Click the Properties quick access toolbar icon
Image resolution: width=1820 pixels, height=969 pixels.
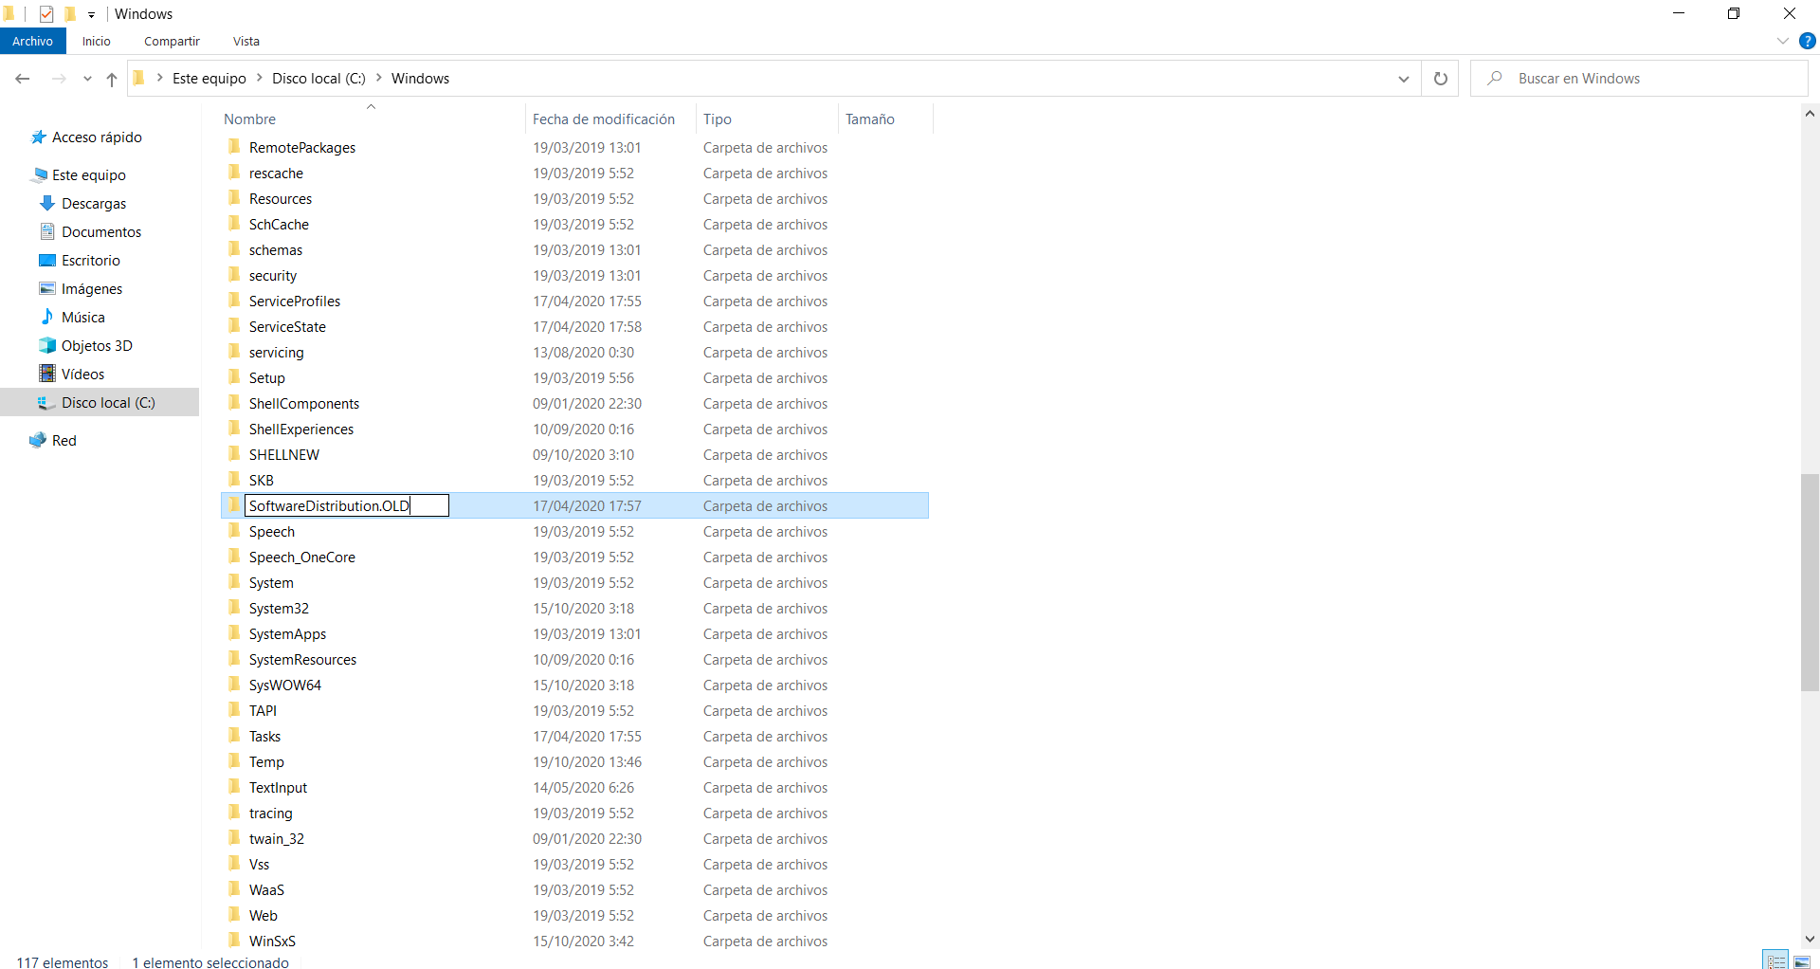click(46, 14)
